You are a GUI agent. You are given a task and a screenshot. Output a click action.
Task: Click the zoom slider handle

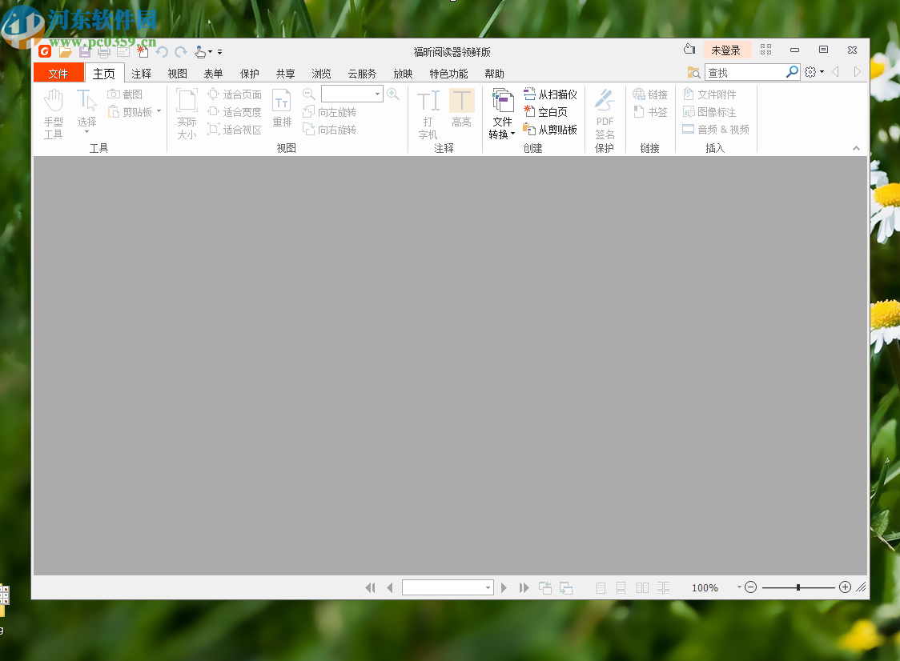[798, 587]
